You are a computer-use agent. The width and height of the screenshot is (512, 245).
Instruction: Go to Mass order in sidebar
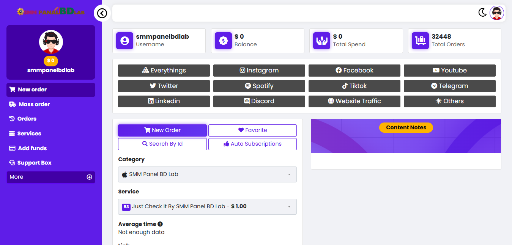pyautogui.click(x=34, y=104)
